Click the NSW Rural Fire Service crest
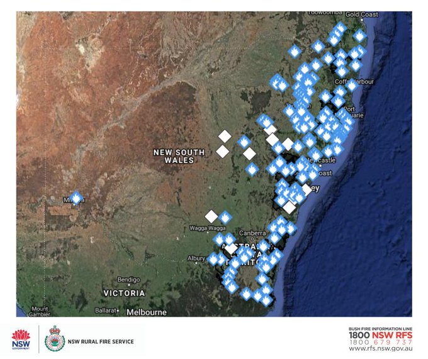This screenshot has width=428, height=359. click(x=55, y=339)
